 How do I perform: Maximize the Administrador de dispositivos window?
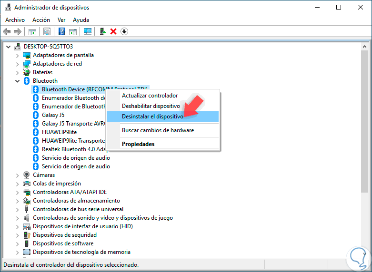coord(339,7)
